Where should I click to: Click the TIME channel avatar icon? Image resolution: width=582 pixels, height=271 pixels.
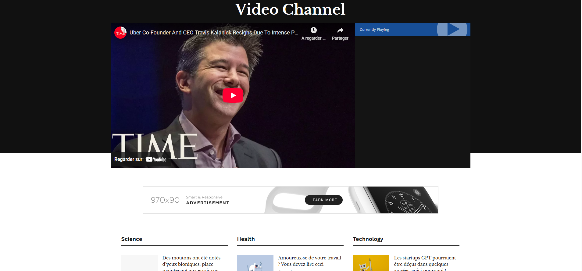coord(120,33)
